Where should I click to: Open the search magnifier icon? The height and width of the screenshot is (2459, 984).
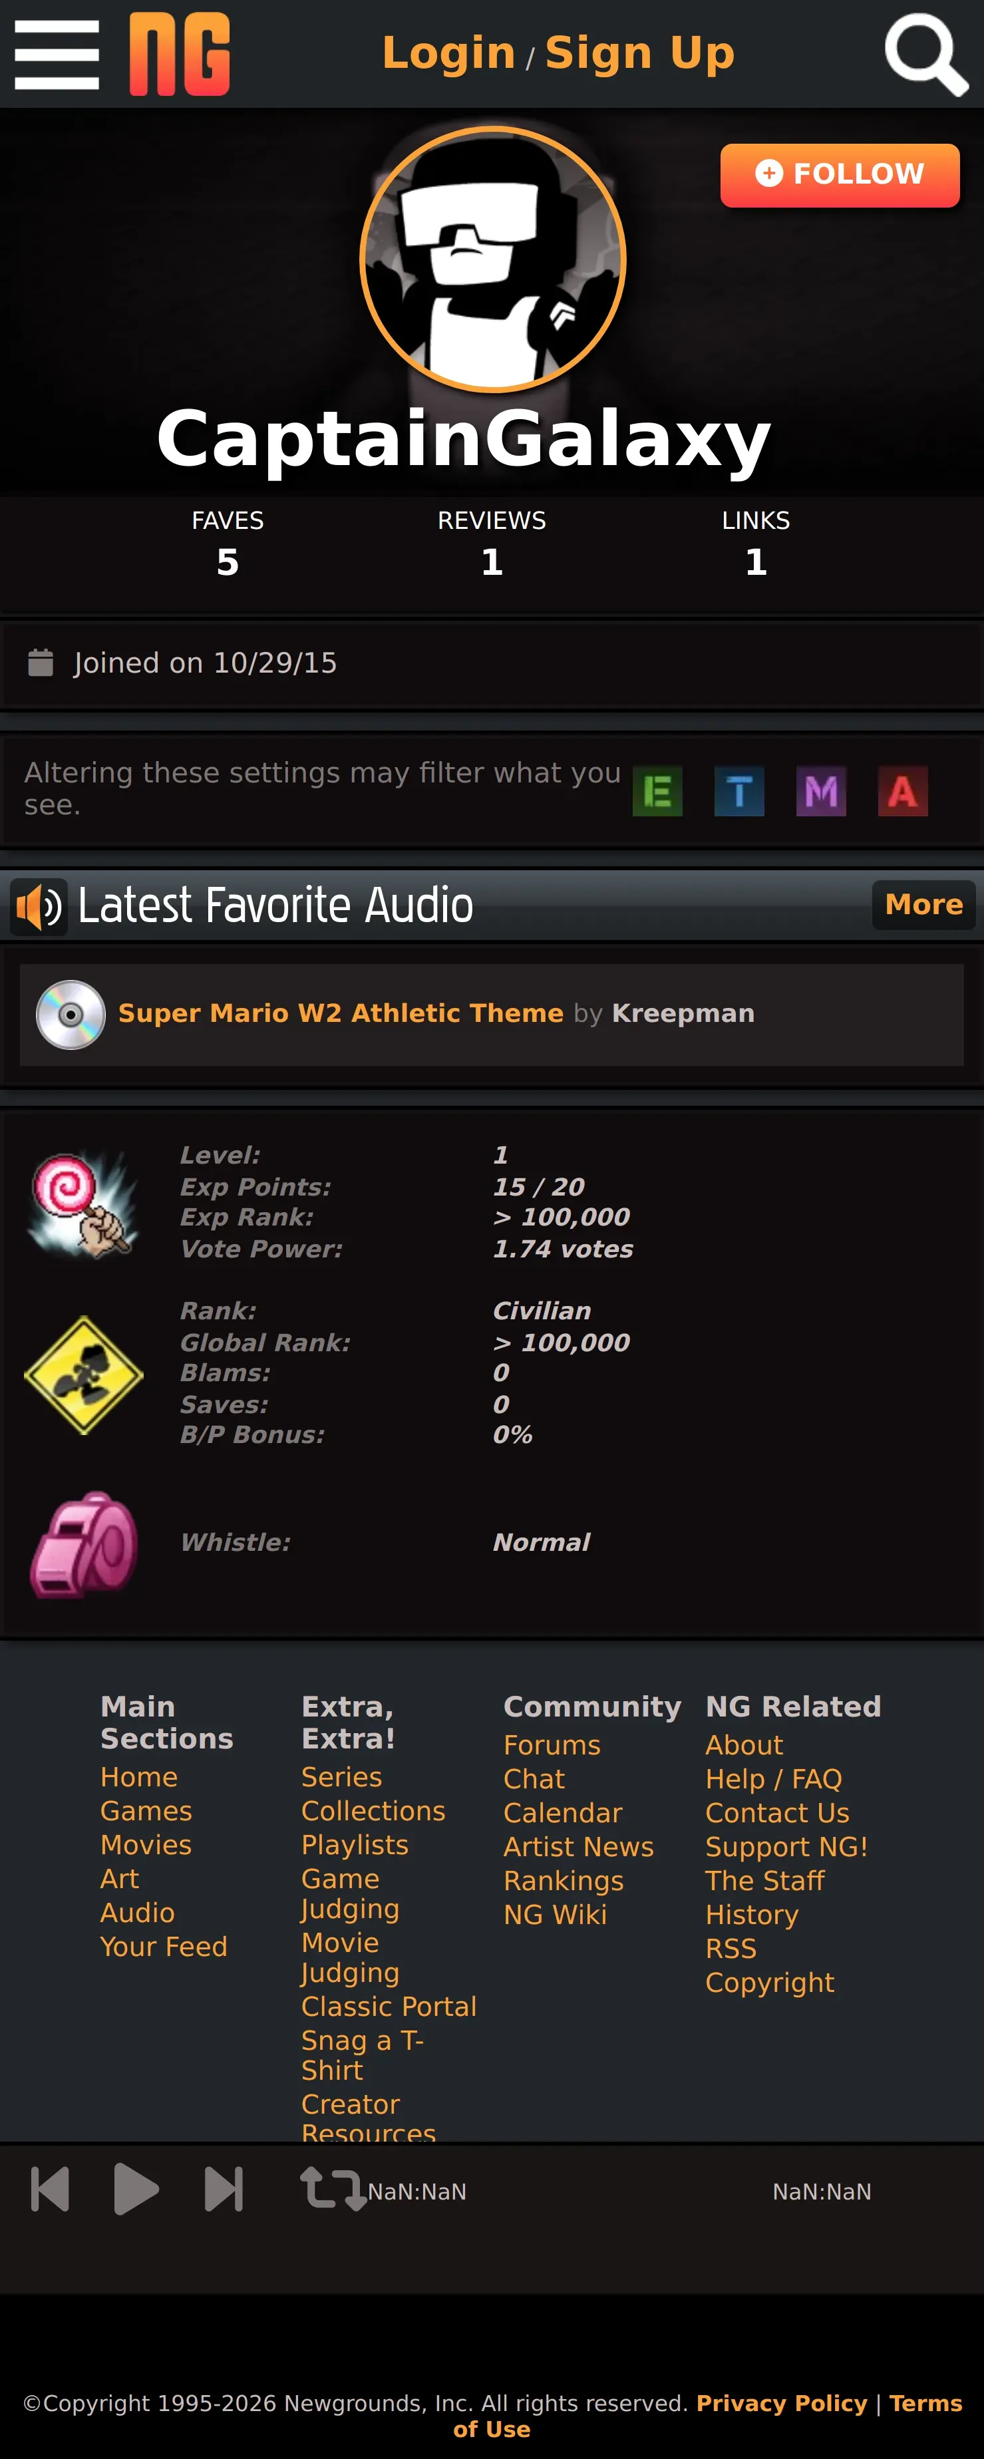(925, 53)
